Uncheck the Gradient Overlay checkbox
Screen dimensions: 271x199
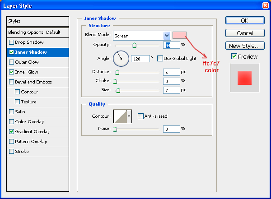(11, 132)
